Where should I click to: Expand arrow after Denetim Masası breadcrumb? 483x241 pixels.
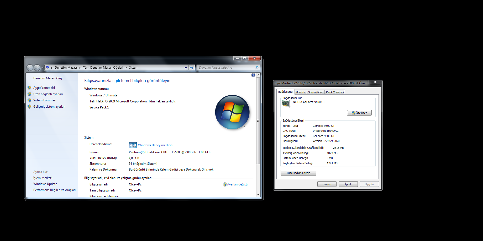point(80,68)
